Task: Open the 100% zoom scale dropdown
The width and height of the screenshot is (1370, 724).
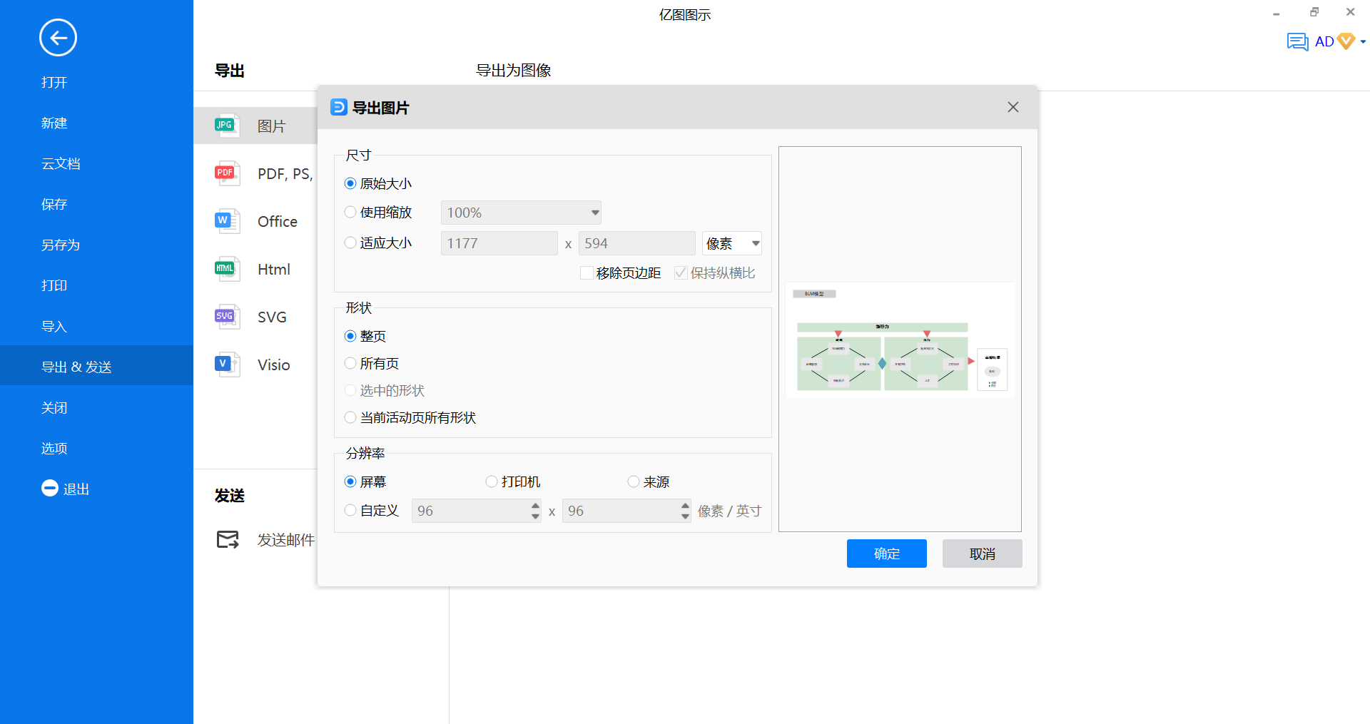Action: 521,213
